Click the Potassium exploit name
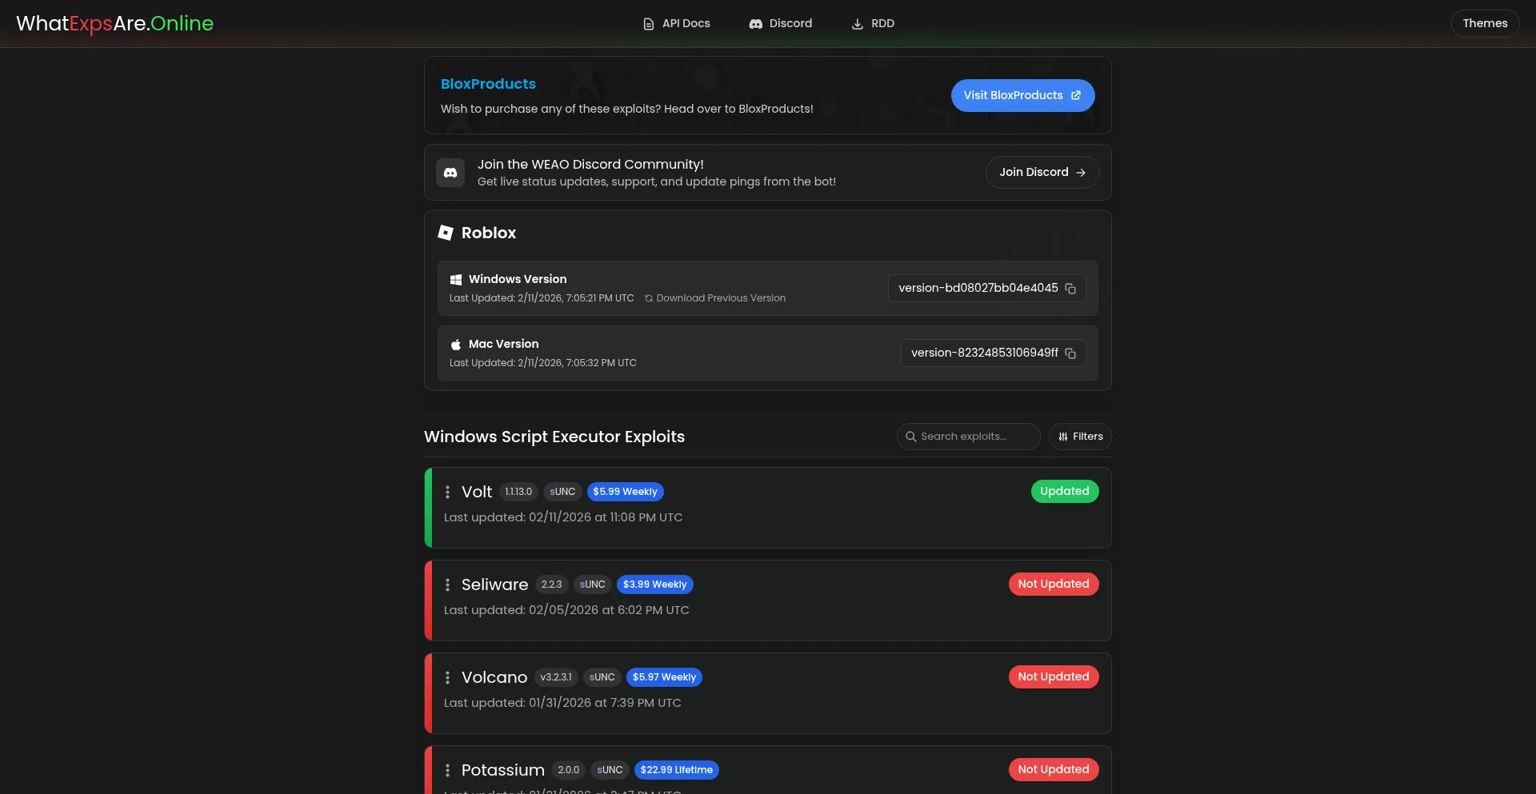The image size is (1536, 794). tap(503, 771)
